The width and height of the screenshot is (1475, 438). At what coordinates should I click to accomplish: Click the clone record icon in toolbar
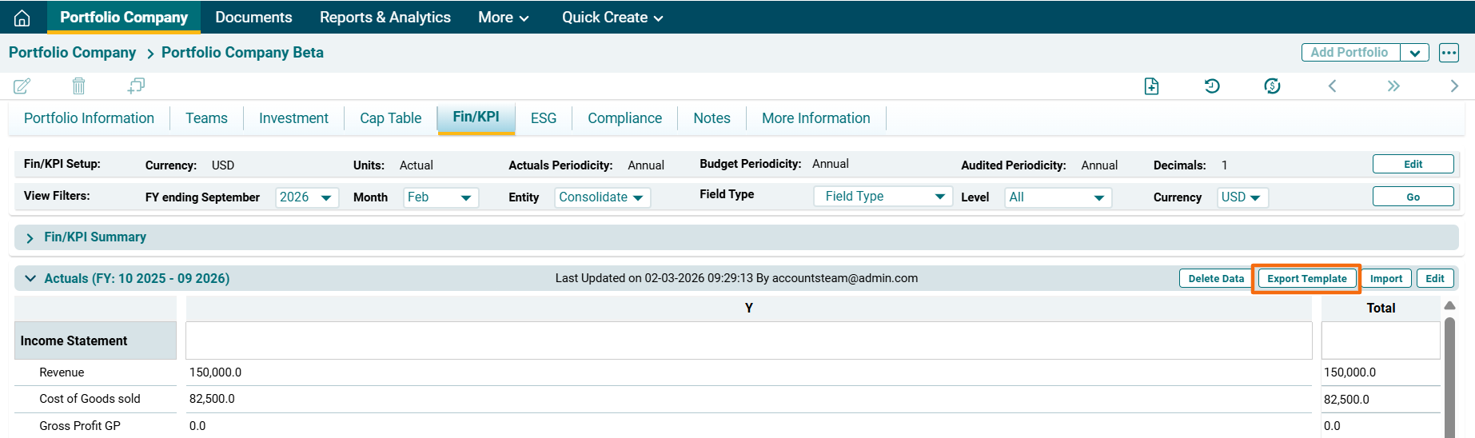pos(136,86)
